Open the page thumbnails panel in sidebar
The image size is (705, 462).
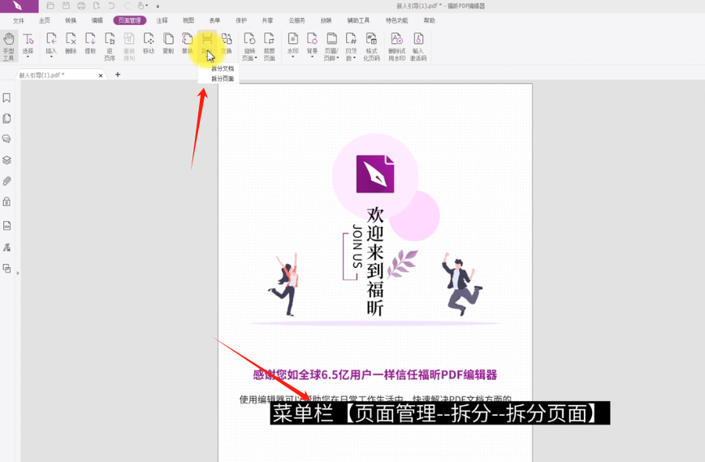click(6, 119)
